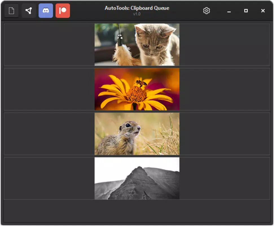Select the ground squirrel image

[137, 134]
